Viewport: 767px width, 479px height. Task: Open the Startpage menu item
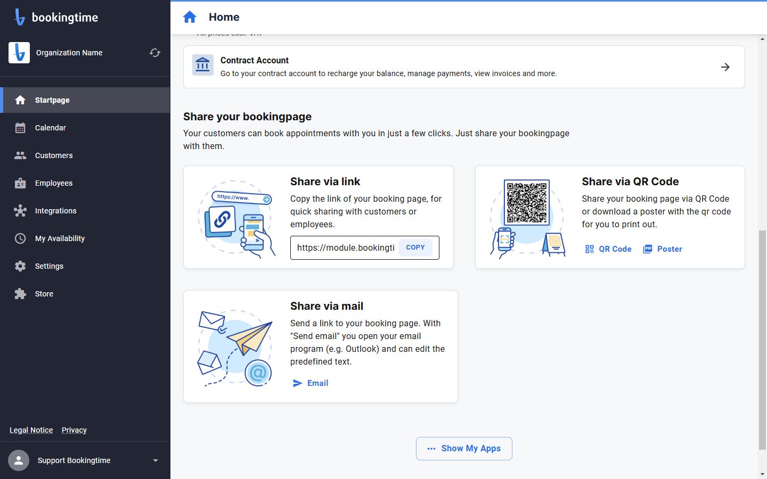[x=85, y=100]
